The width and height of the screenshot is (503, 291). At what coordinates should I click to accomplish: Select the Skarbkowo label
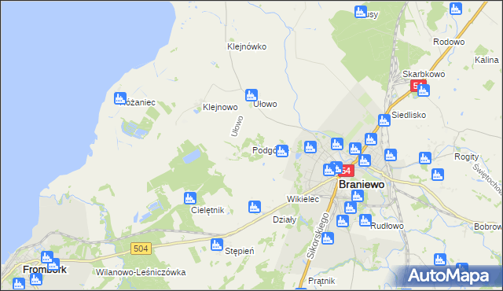424,74
